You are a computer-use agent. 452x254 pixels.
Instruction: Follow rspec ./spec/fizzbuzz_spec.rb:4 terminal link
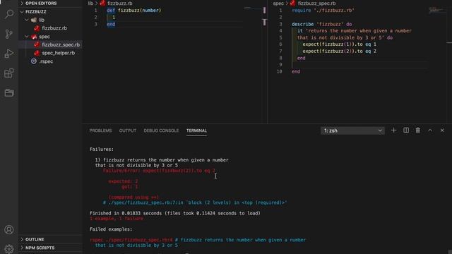coord(131,240)
